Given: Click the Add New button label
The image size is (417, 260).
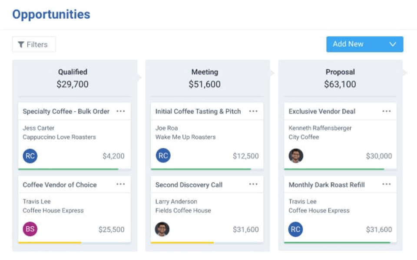Looking at the screenshot, I should pyautogui.click(x=348, y=44).
